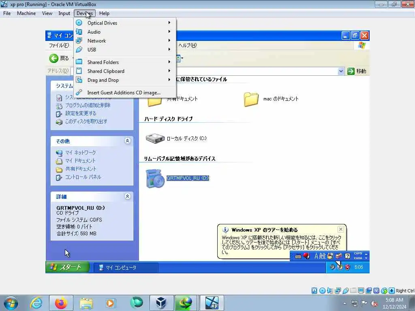Click VirtualBox optical disc status icon

pos(322,291)
